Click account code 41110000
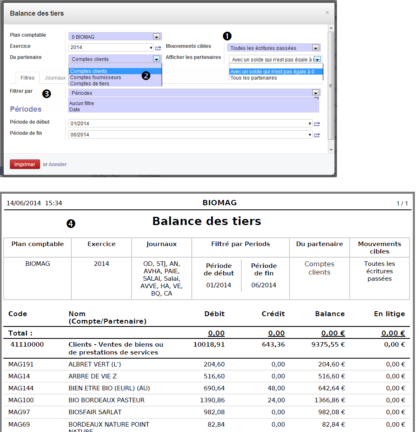 (x=27, y=344)
